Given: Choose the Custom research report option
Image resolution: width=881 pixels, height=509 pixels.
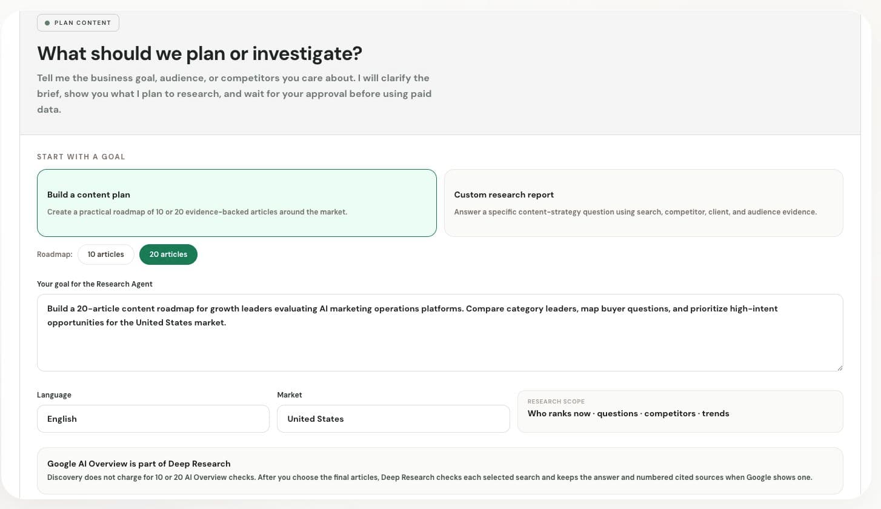Looking at the screenshot, I should click(x=643, y=203).
